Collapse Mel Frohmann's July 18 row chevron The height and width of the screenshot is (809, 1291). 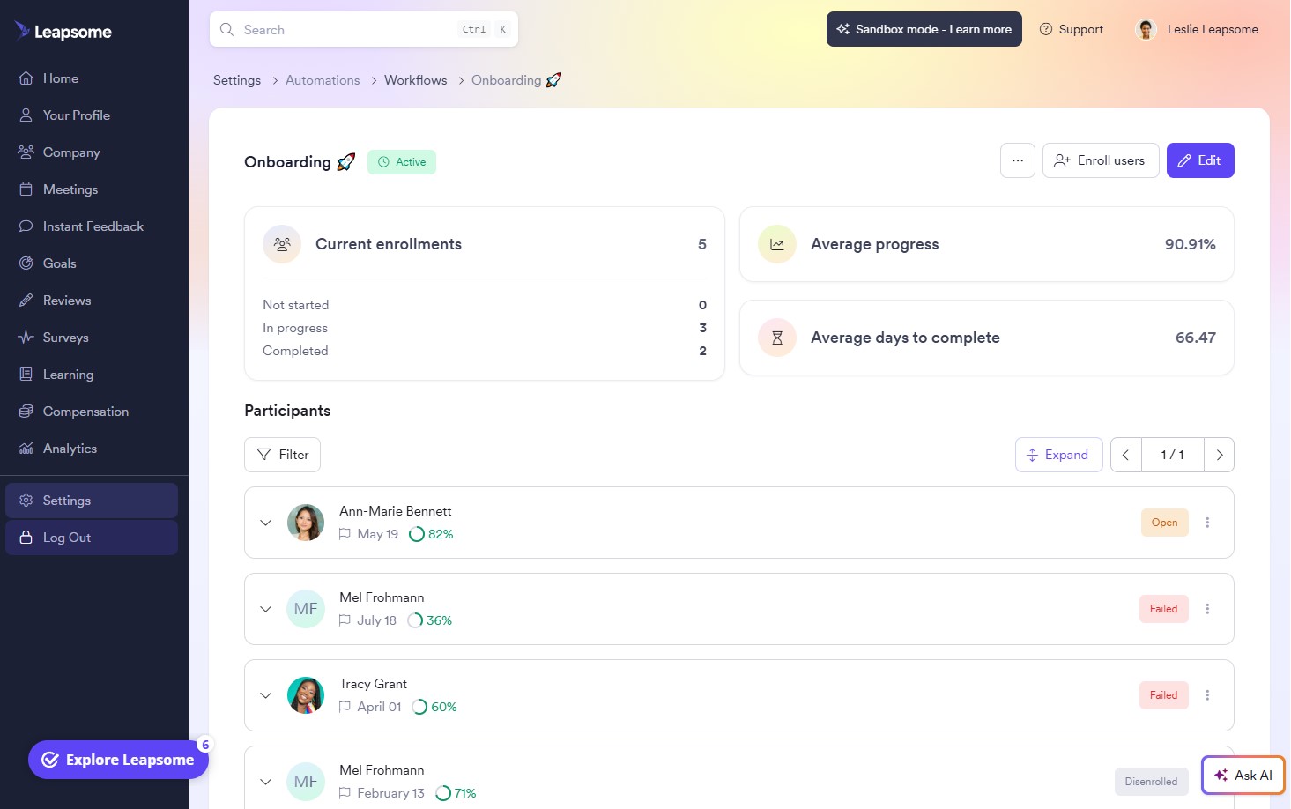pos(265,608)
